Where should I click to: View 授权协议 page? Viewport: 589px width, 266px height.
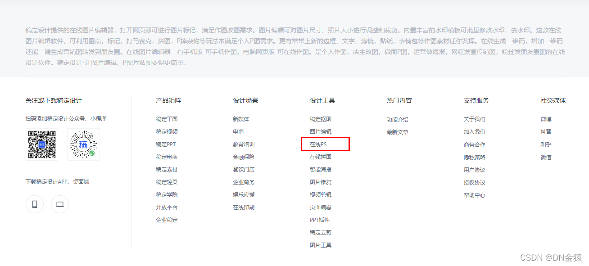(x=475, y=183)
